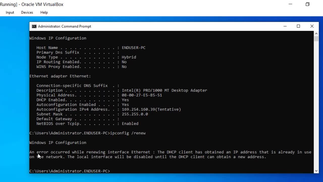Click the command prompt input line
The width and height of the screenshot is (323, 182).
click(114, 171)
